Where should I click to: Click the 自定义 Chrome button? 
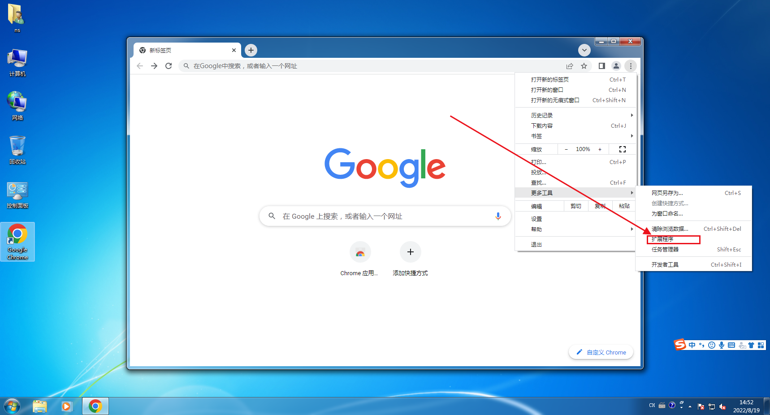601,352
